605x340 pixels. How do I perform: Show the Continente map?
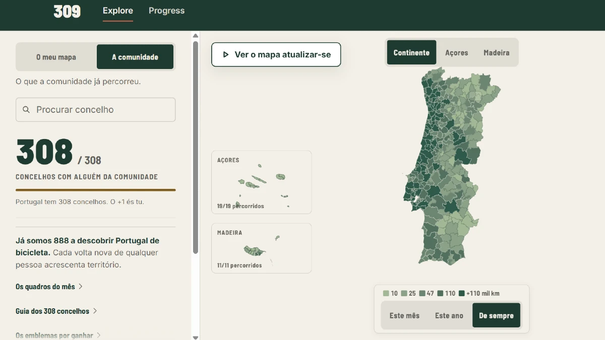click(x=411, y=52)
